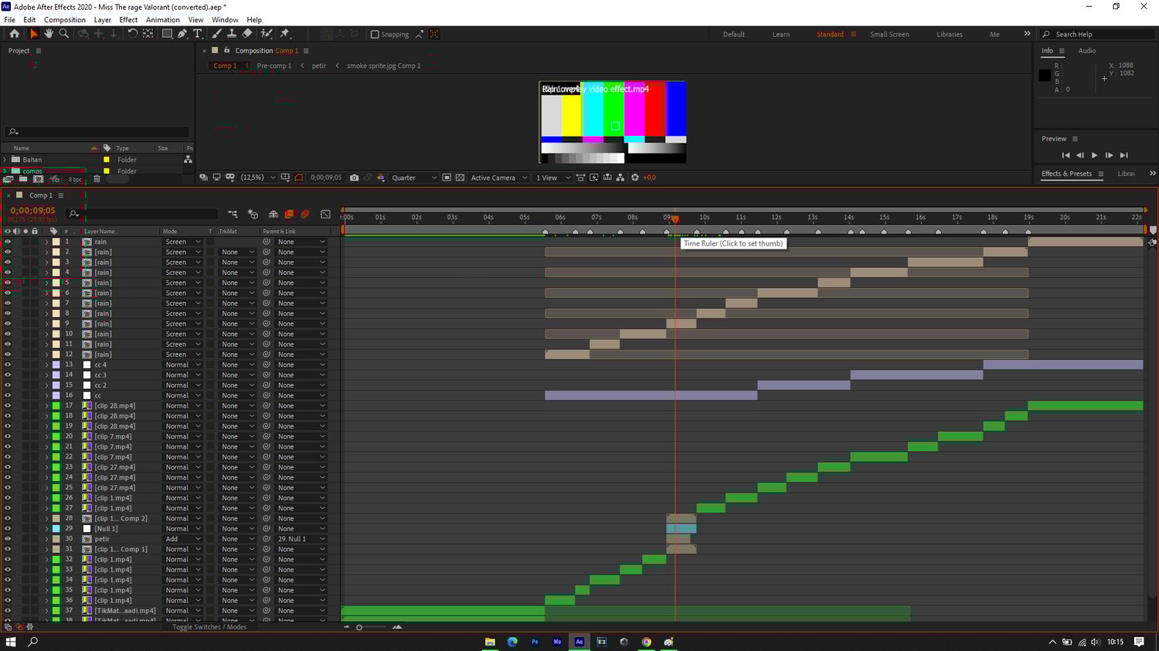Open the magnification ratio dropdown (12,5%)
This screenshot has height=651, width=1159.
pos(257,178)
